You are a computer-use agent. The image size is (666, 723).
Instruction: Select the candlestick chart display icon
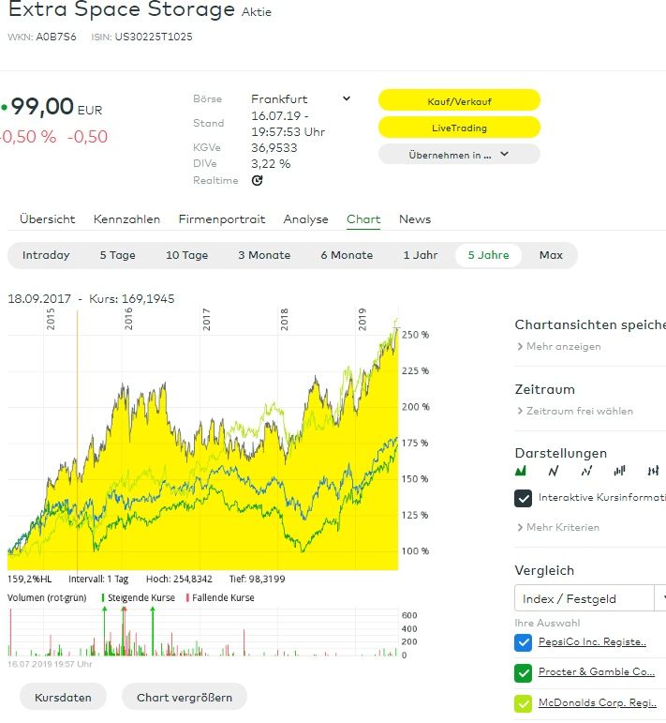coord(651,471)
